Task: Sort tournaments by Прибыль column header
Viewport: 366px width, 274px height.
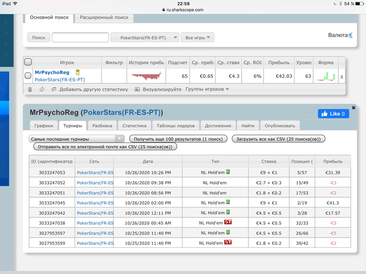Action: [333, 161]
